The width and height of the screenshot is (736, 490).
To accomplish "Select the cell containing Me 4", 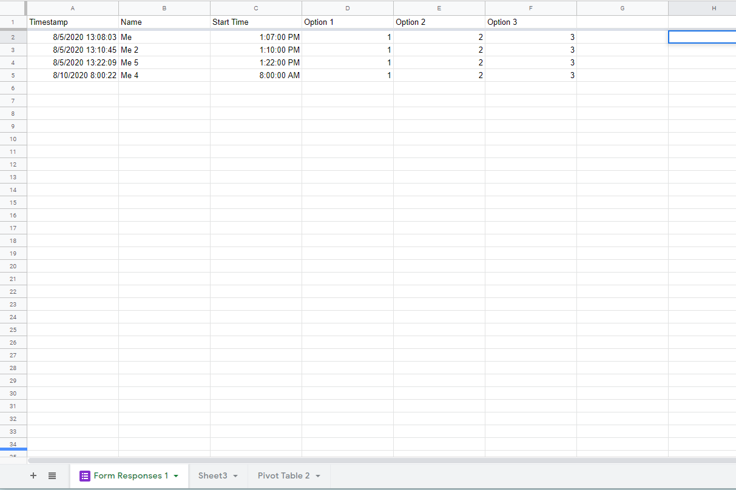I will (164, 75).
